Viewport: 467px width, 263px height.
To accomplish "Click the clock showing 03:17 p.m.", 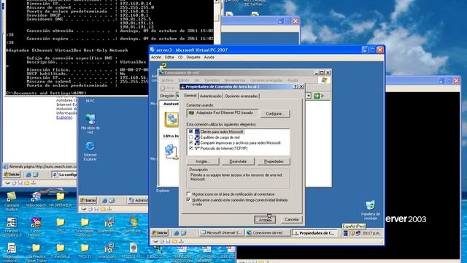I will coord(371,233).
